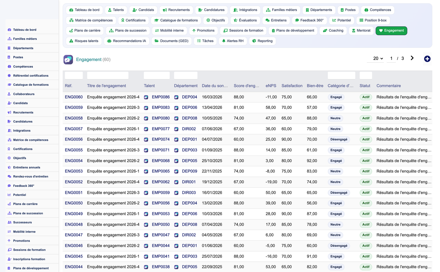This screenshot has height=272, width=440.
Task: Open the Familles métiers sidebar icon
Action: point(9,39)
